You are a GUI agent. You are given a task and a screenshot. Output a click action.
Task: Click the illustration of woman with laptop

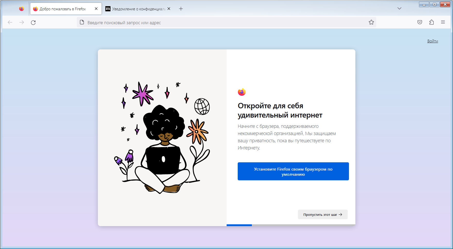tap(162, 138)
